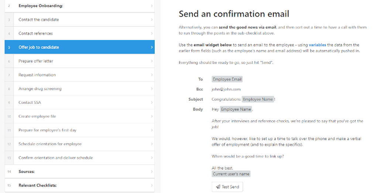Expand the Employee Onboarding section chevron

coord(152,6)
